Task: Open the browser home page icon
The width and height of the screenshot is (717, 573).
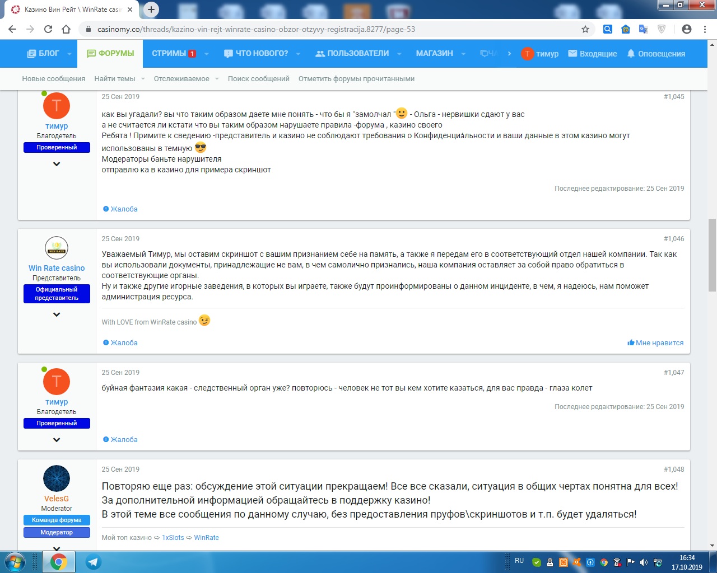Action: pyautogui.click(x=66, y=29)
